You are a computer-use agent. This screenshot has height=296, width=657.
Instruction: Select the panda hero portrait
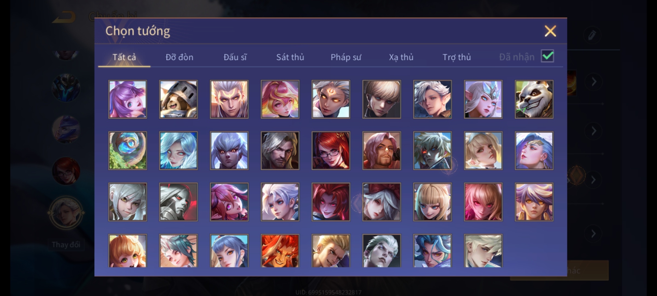pyautogui.click(x=534, y=99)
